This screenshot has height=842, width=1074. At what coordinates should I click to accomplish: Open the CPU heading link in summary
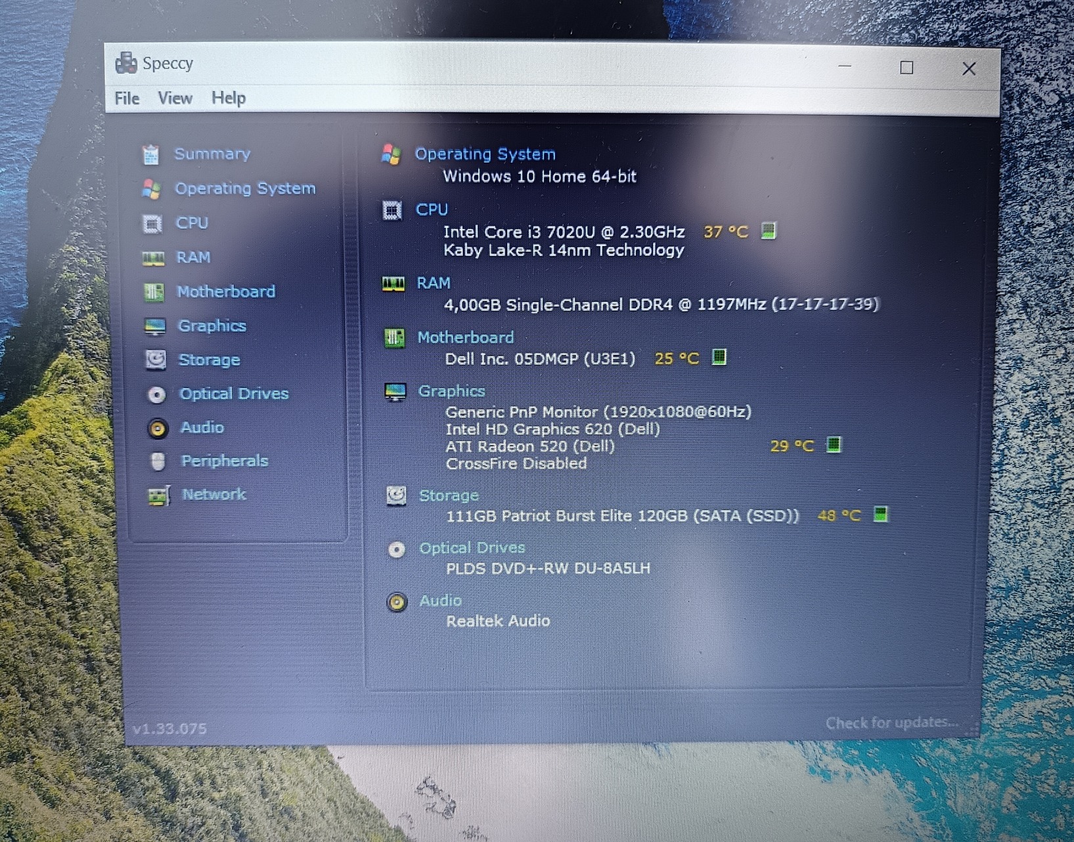pos(432,209)
